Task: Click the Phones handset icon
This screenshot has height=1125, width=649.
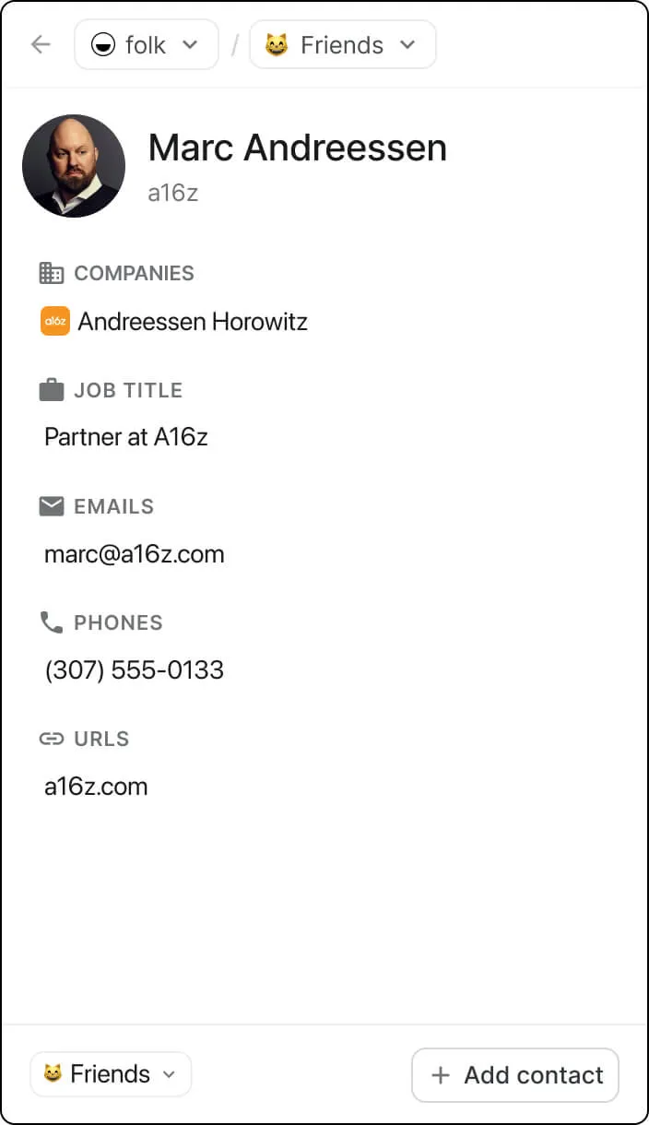Action: (52, 622)
